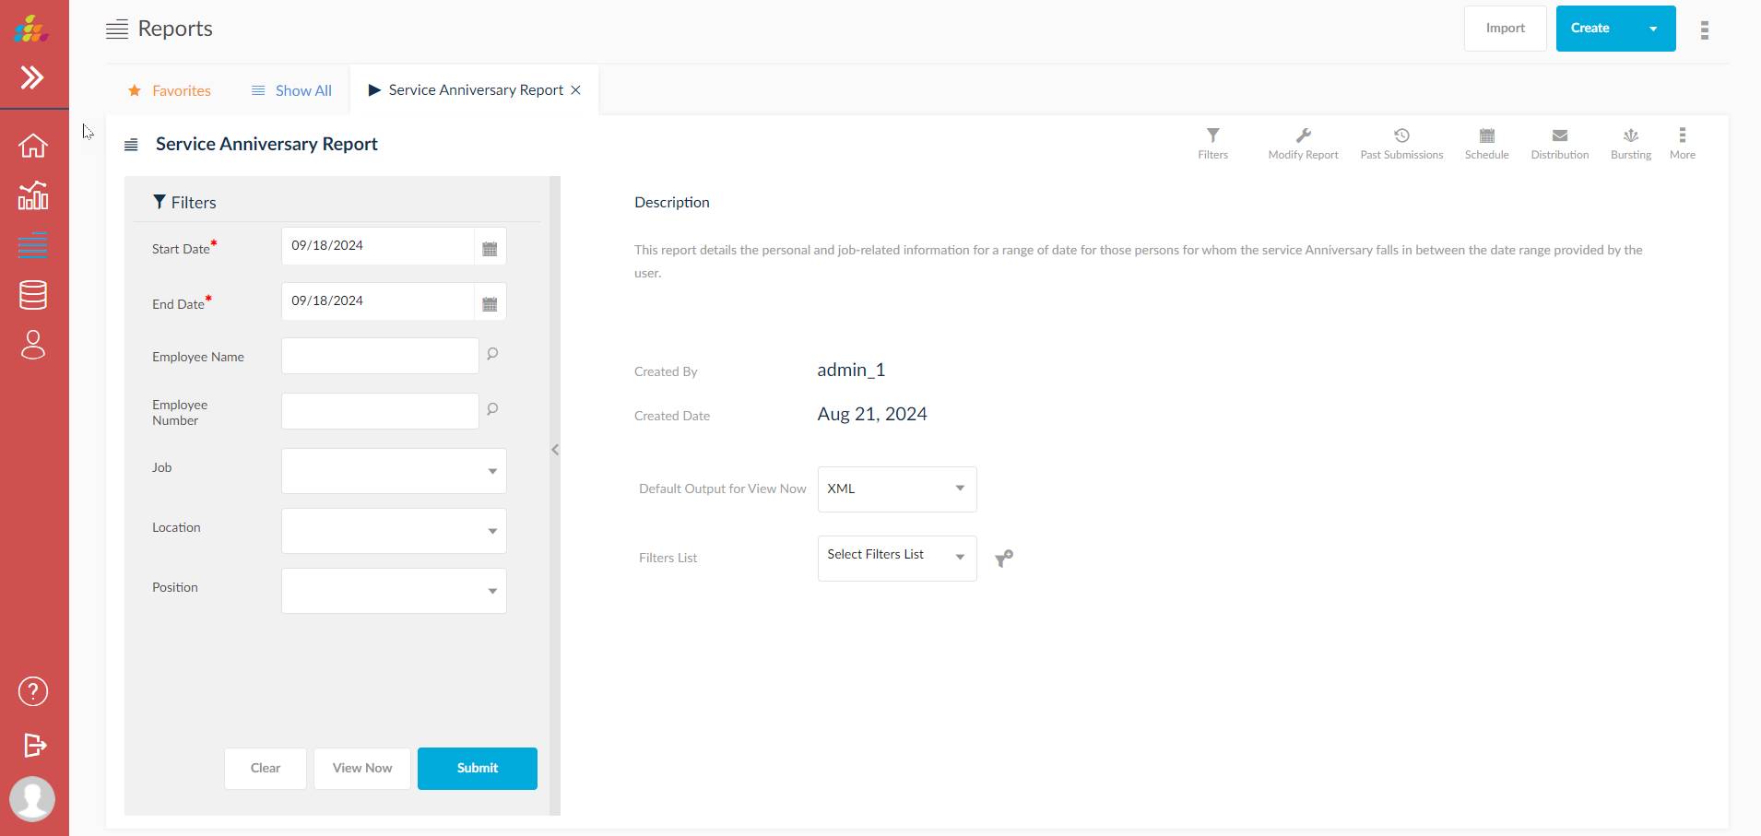This screenshot has height=836, width=1761.
Task: Click the View Now button
Action: coord(361,768)
